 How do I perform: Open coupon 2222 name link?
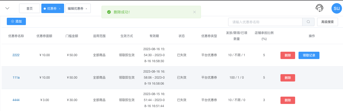(16, 55)
